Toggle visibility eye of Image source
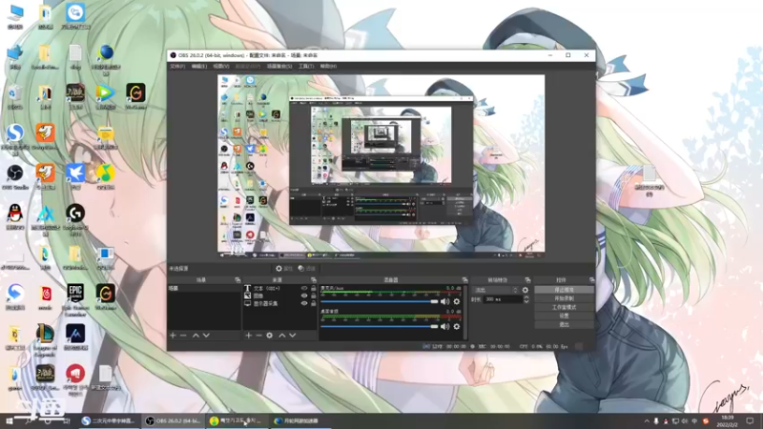This screenshot has width=763, height=429. (304, 296)
